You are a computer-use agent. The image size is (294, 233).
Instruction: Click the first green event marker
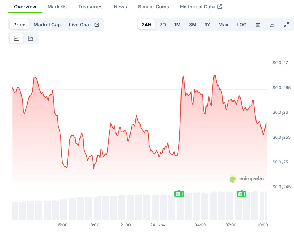click(179, 194)
